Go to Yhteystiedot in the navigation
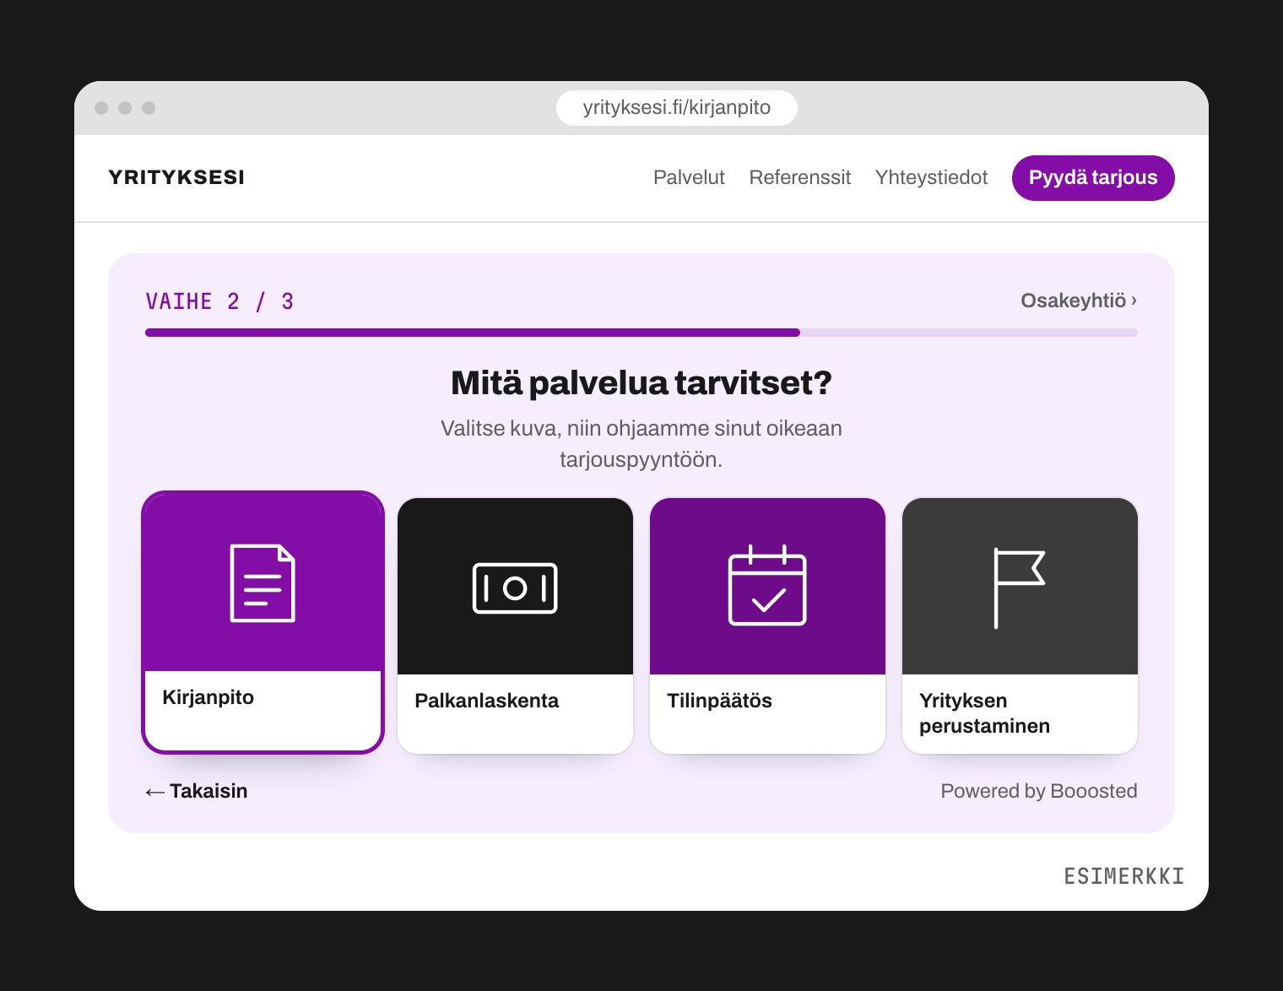The width and height of the screenshot is (1283, 991). [931, 177]
